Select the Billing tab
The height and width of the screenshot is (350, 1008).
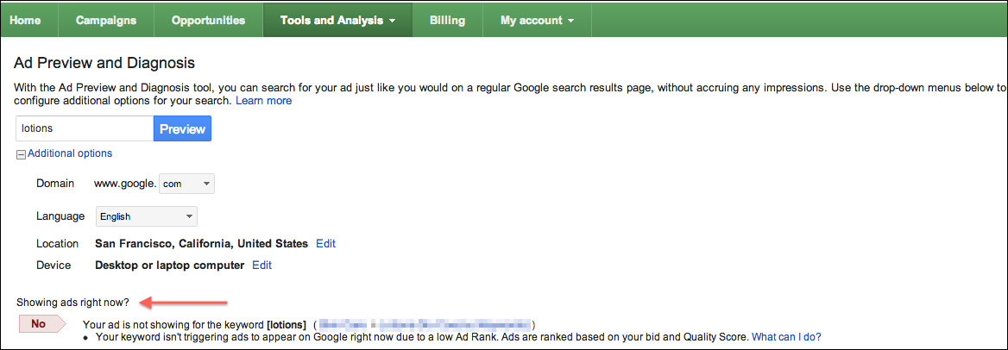point(447,21)
